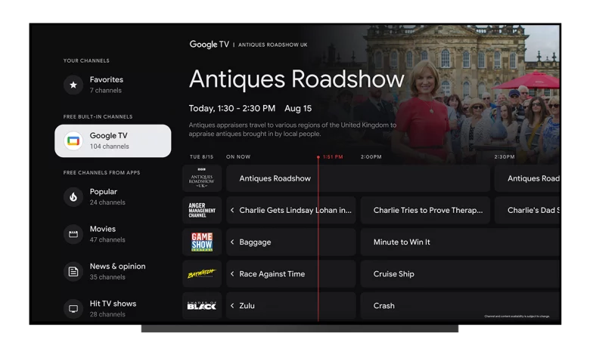This screenshot has width=590, height=355.
Task: Click the ANTIQUES ROADSHOW UK header label
Action: [x=273, y=45]
